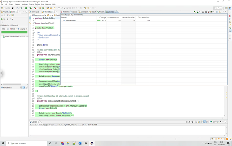Click Console Remove Launch icon

click(x=190, y=122)
